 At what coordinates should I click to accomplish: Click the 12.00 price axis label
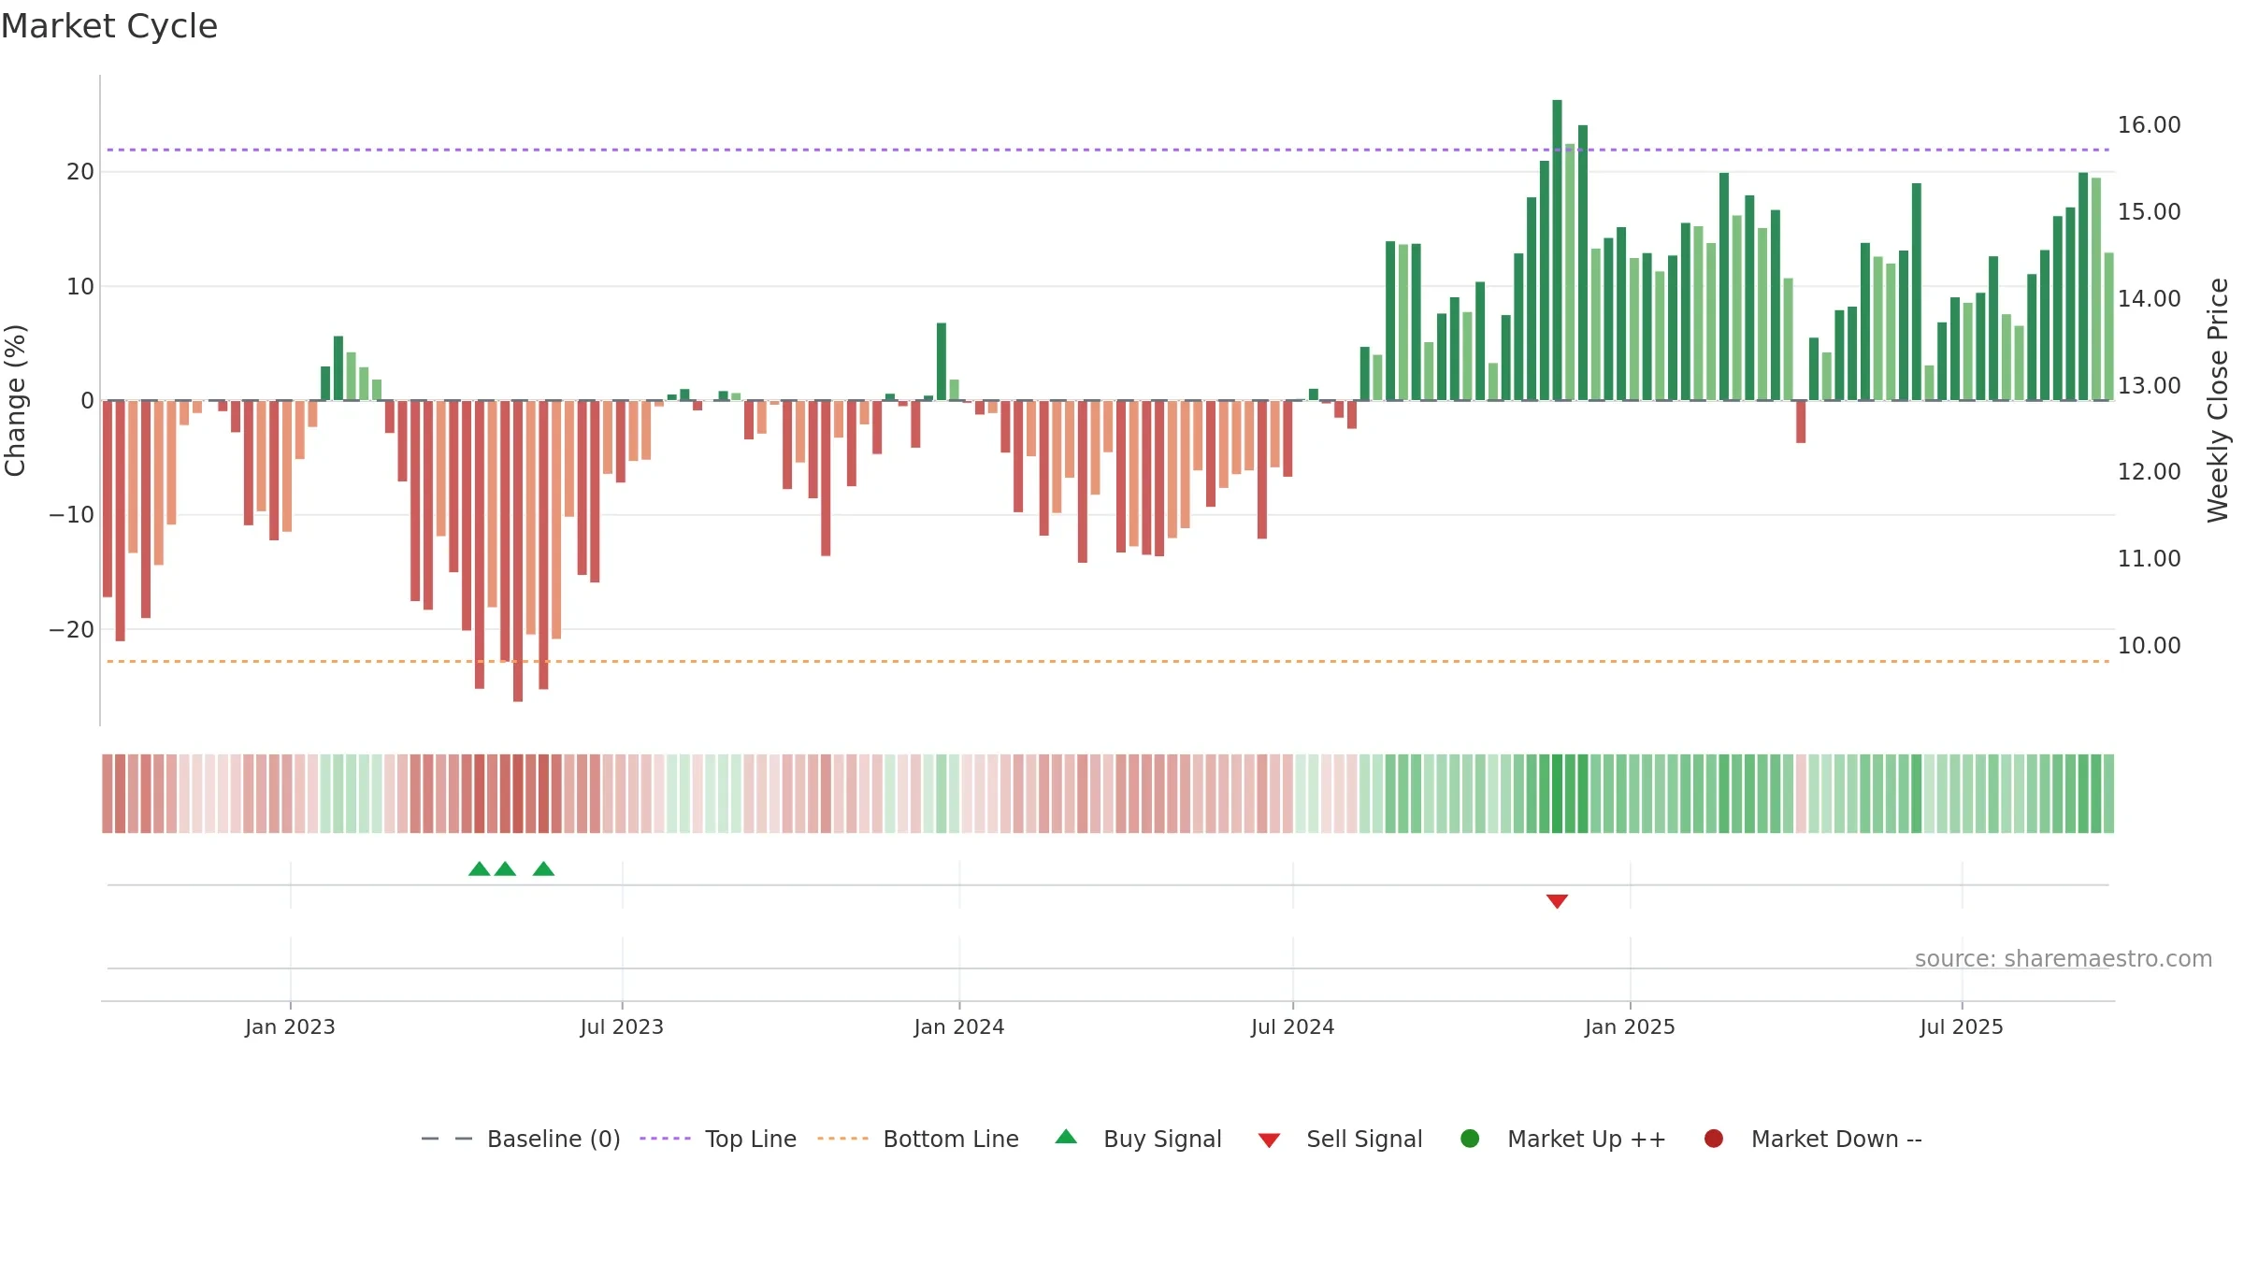tap(2149, 471)
